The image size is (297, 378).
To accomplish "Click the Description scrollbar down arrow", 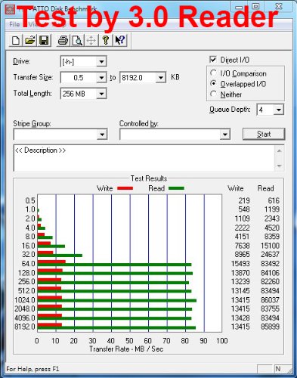I will (x=279, y=166).
